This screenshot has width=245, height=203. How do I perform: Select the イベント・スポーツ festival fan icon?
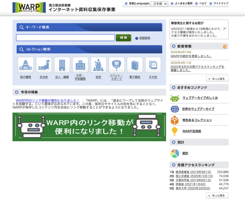click(x=117, y=65)
